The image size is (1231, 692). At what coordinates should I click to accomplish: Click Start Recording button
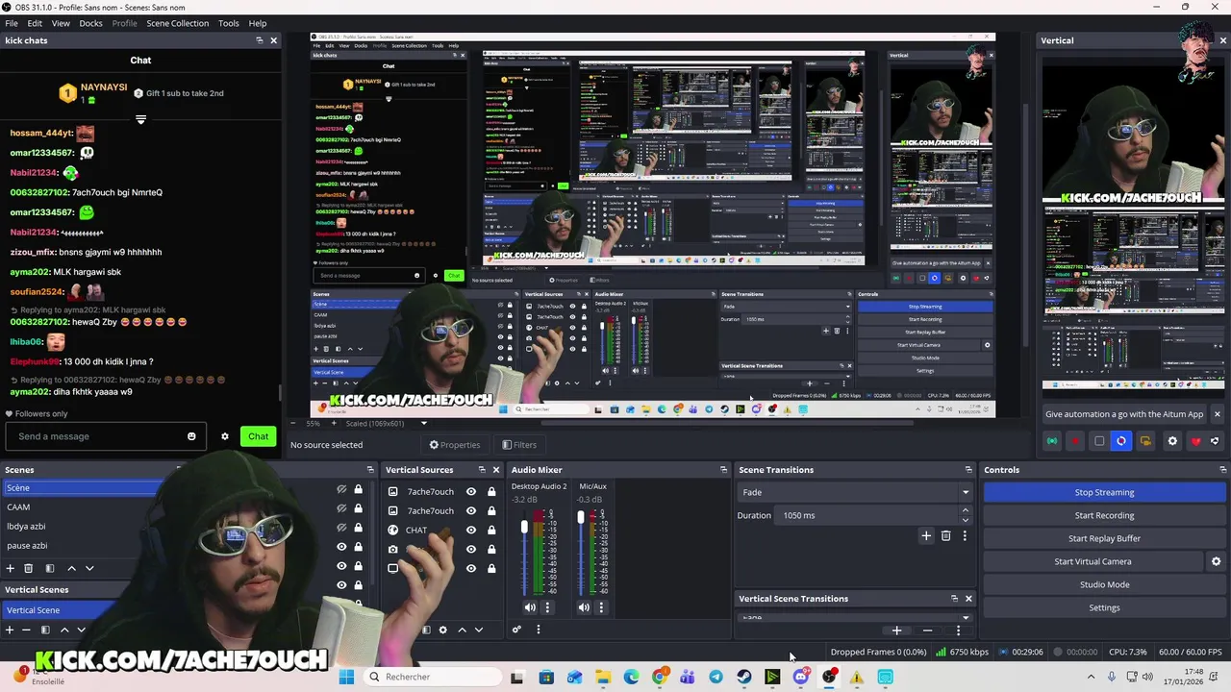pyautogui.click(x=1104, y=515)
